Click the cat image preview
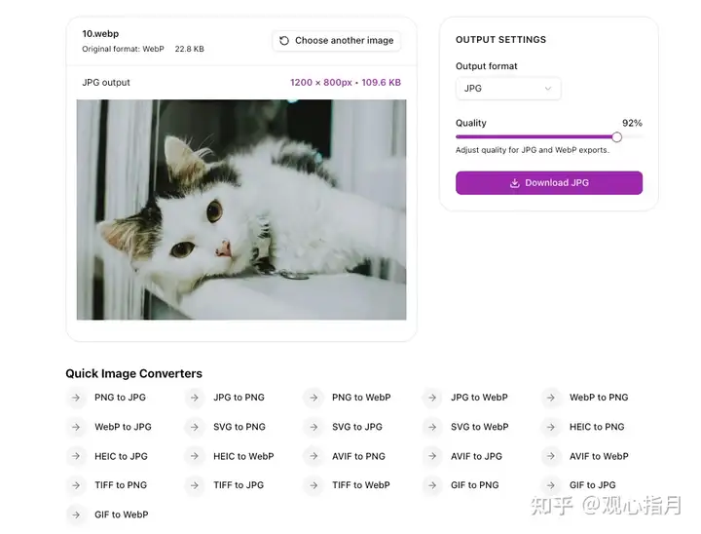 (x=241, y=210)
